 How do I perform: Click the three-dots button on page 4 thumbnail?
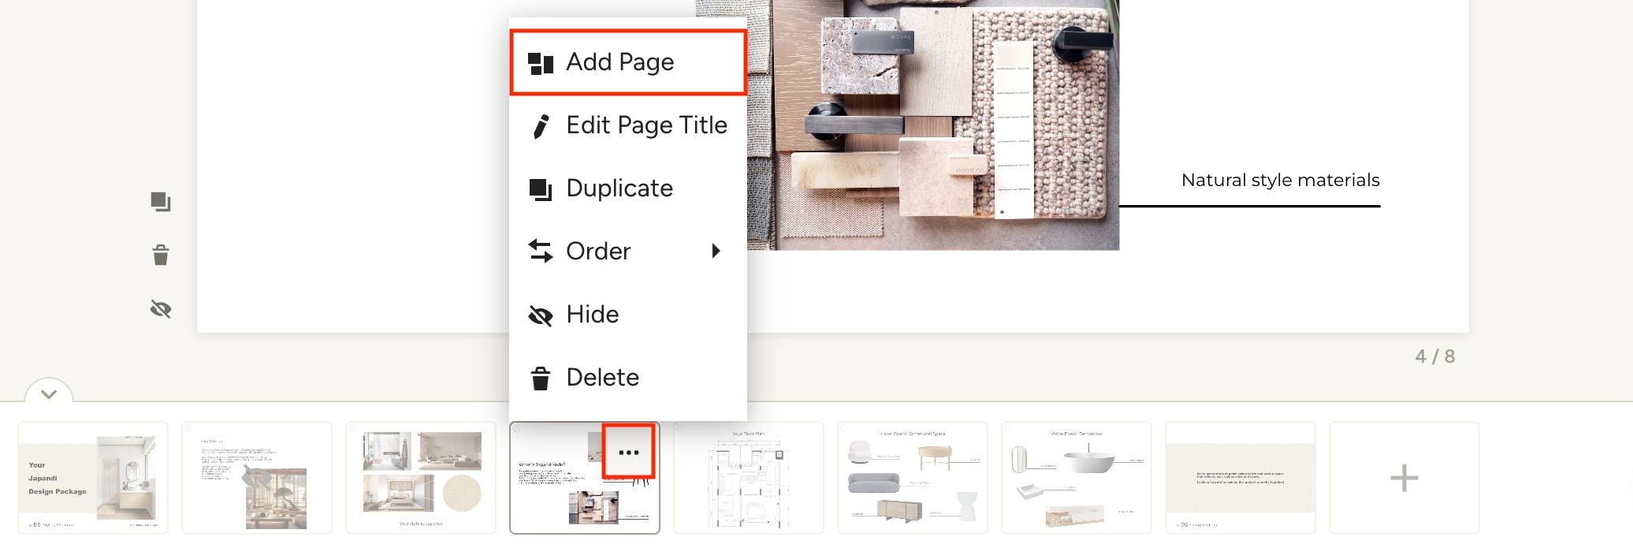(628, 452)
